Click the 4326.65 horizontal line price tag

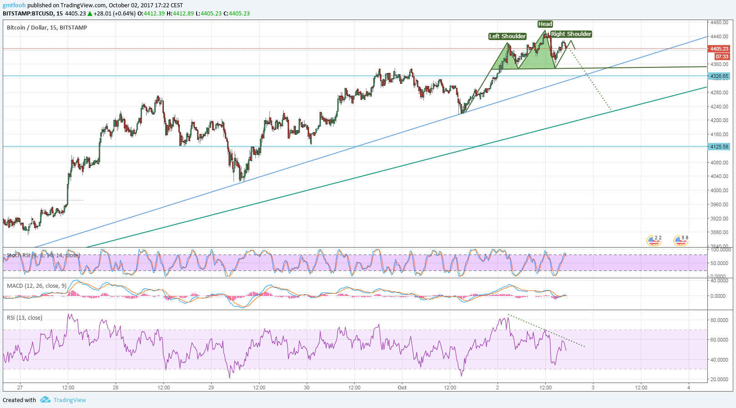[x=719, y=76]
